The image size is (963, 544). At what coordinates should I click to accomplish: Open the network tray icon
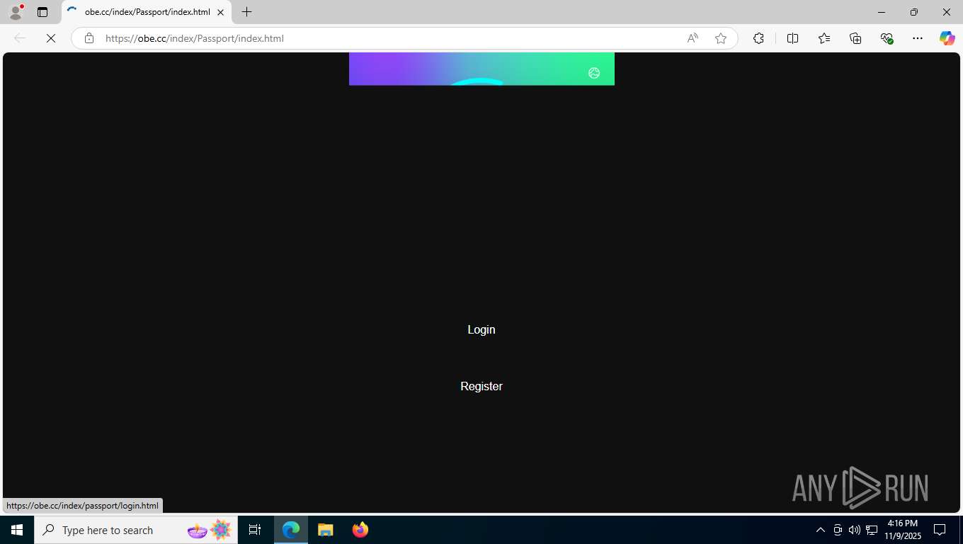coord(872,530)
